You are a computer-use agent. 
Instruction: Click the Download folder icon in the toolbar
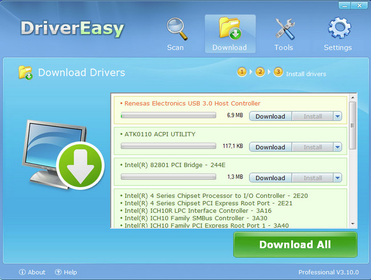tap(230, 28)
